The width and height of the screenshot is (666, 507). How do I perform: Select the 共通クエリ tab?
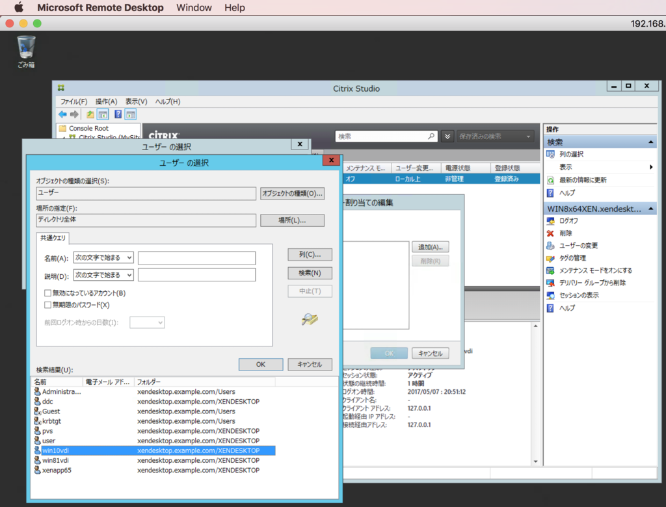(53, 238)
